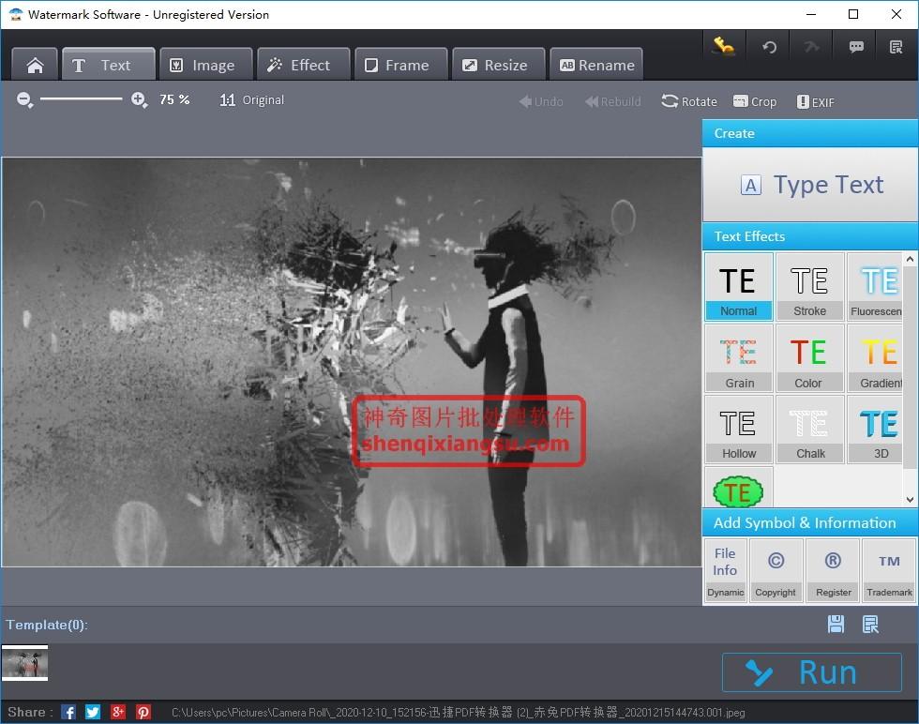Select the 3D text effect
Viewport: 919px width, 724px height.
875,430
